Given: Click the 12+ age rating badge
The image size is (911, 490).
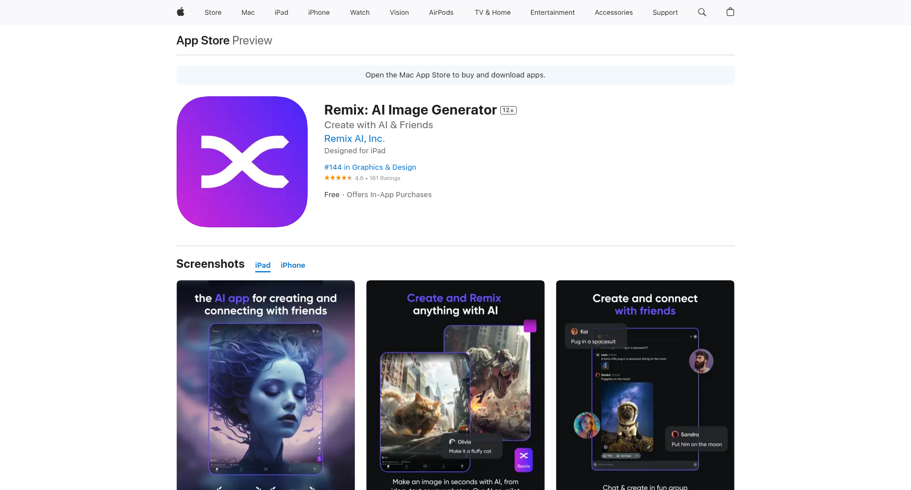Looking at the screenshot, I should tap(508, 111).
